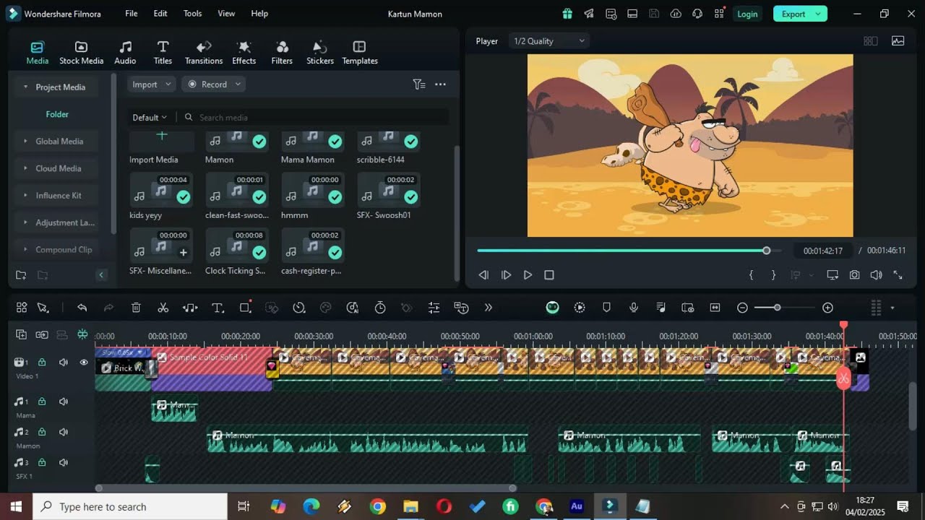Click the Login button

click(x=747, y=14)
